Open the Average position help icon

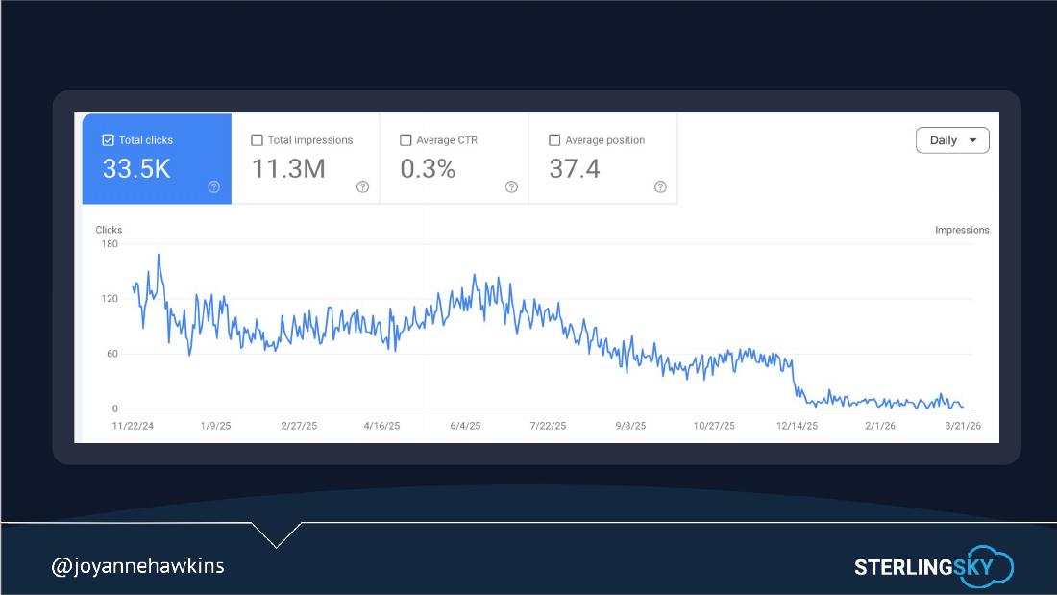(661, 186)
